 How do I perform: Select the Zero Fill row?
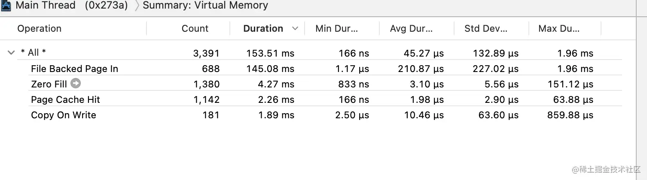click(49, 84)
